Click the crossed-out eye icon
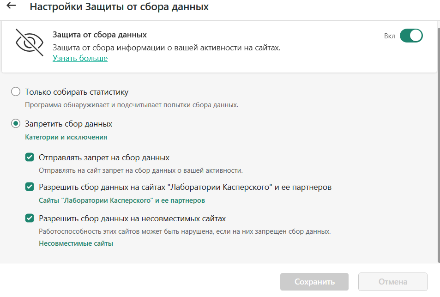440x297 pixels. pyautogui.click(x=29, y=43)
